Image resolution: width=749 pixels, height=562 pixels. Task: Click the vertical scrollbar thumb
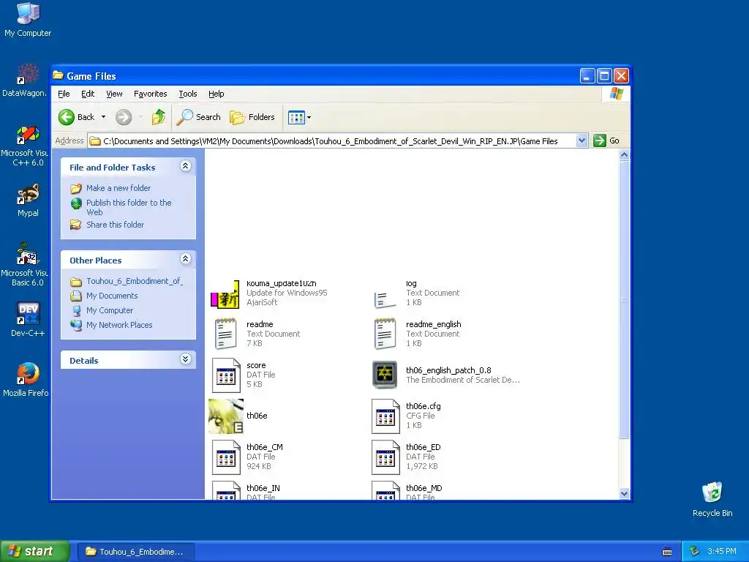(625, 299)
